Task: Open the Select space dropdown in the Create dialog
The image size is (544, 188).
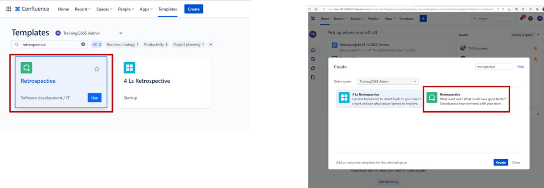Action: tap(387, 82)
